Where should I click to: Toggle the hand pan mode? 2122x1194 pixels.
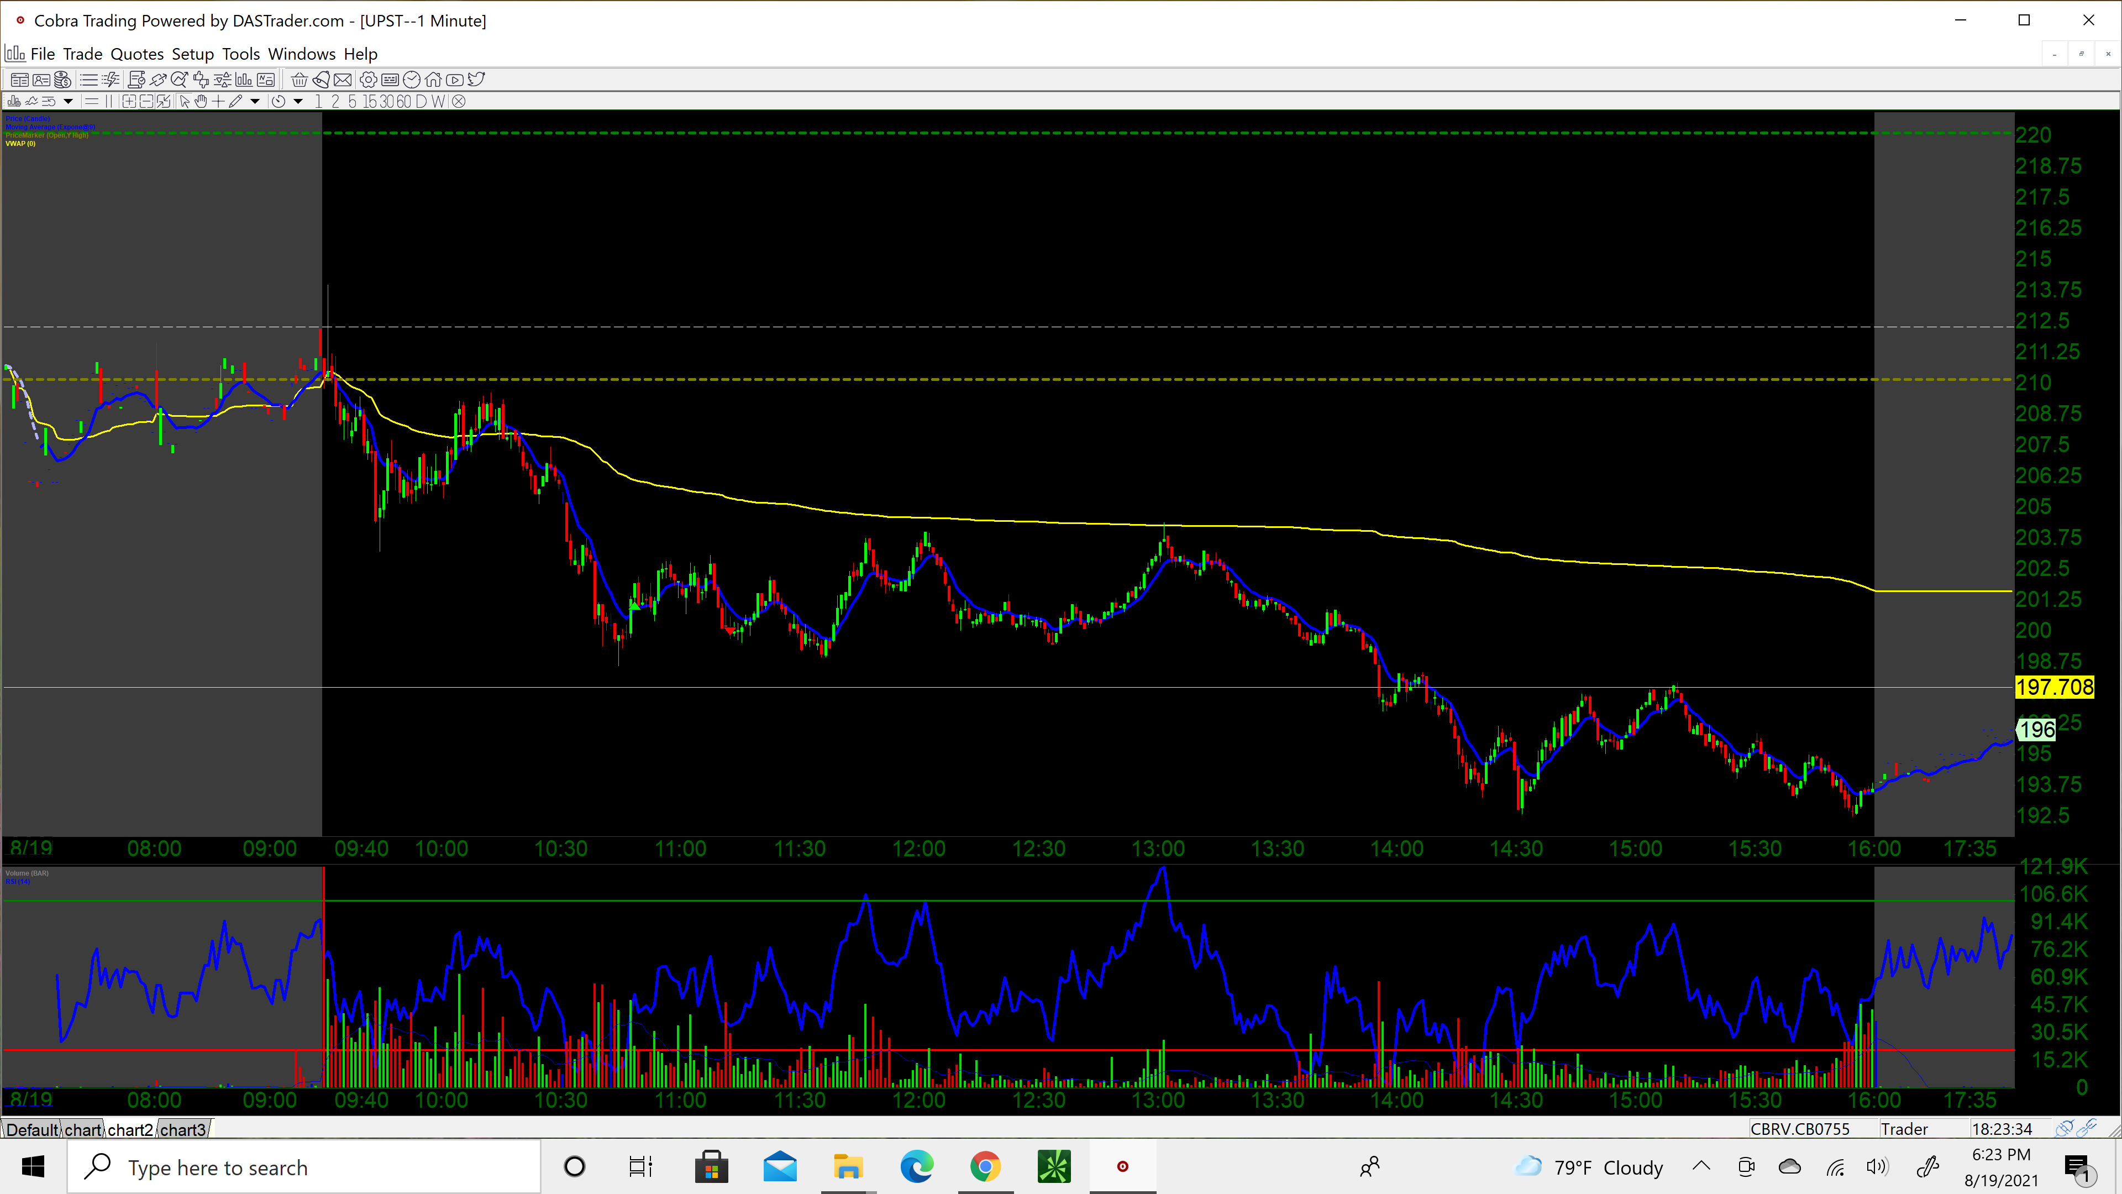[x=201, y=101]
